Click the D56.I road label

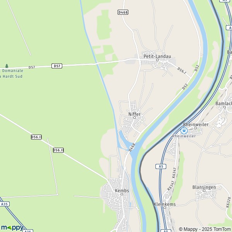coord(182,70)
